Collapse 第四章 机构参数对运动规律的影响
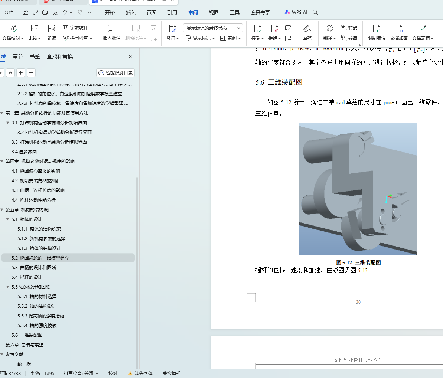443x378 pixels. tap(2, 161)
